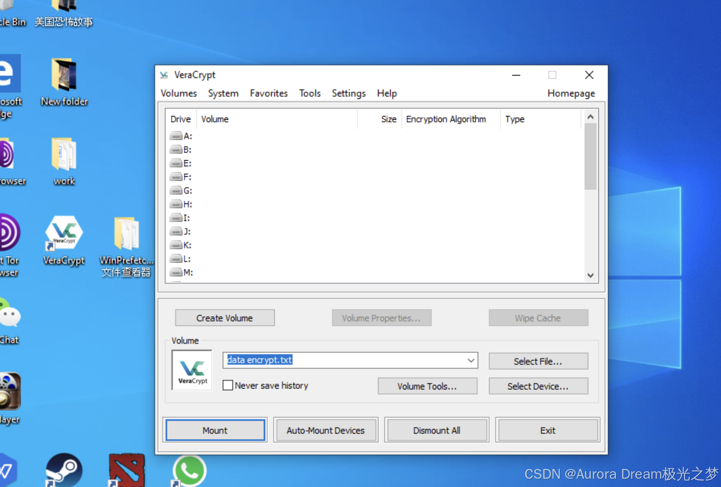Open the Homepage link
Viewport: 721px width, 487px height.
tap(571, 93)
